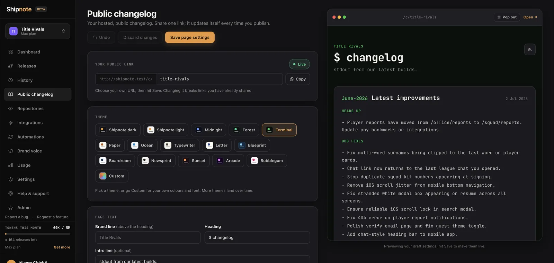This screenshot has width=554, height=263.
Task: Click the Boardroom theme swatch icon
Action: point(103,161)
